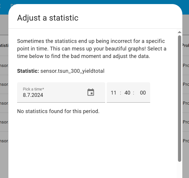Viewport: 189px width, 178px height.
Task: Click the partially hidden table header on the right
Action: [186, 46]
